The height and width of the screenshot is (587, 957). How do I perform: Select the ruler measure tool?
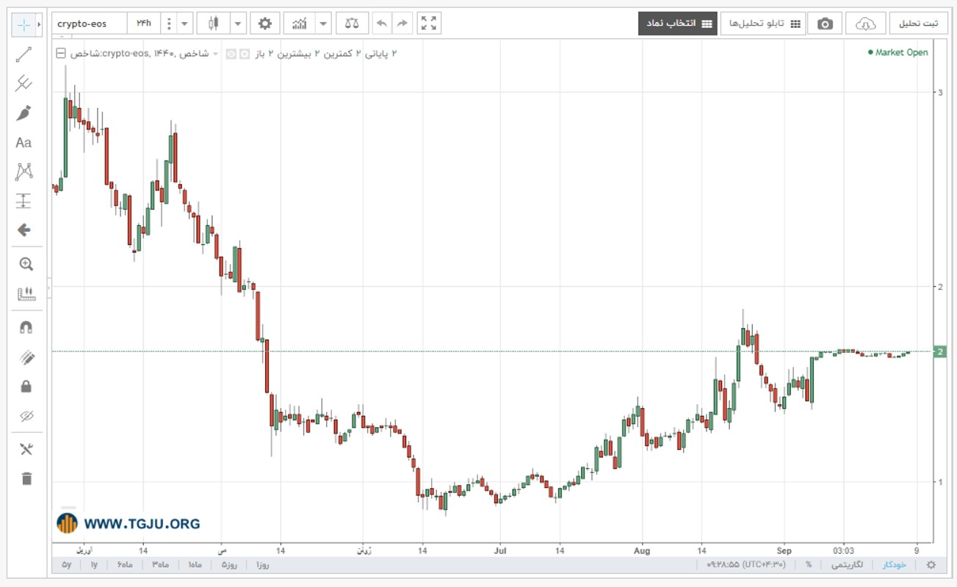[26, 294]
